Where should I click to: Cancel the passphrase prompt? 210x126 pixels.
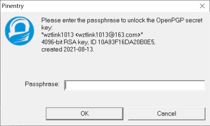click(167, 114)
